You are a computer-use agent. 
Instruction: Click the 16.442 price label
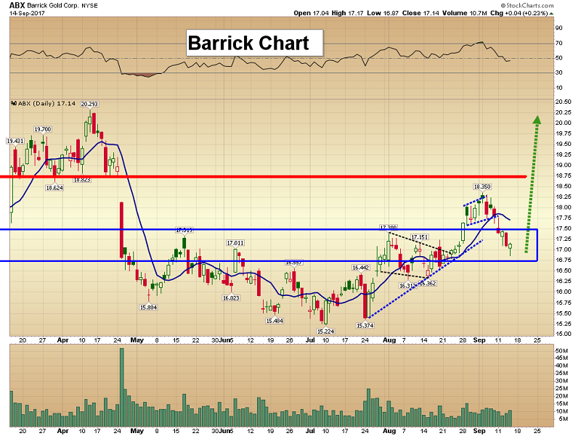(x=361, y=268)
